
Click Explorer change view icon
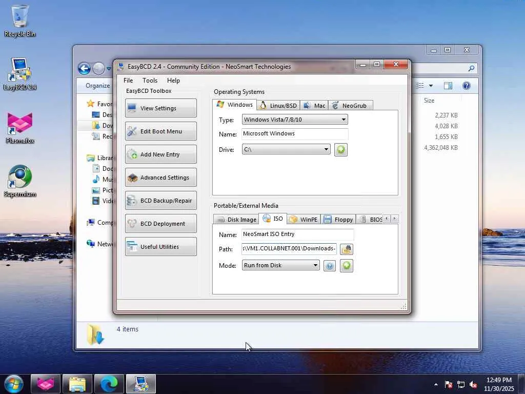tap(420, 86)
